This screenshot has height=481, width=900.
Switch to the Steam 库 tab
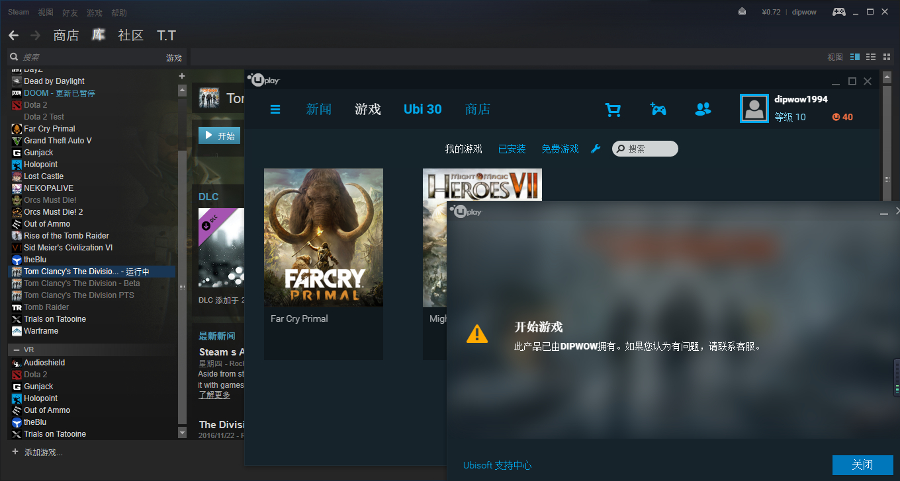pyautogui.click(x=99, y=36)
